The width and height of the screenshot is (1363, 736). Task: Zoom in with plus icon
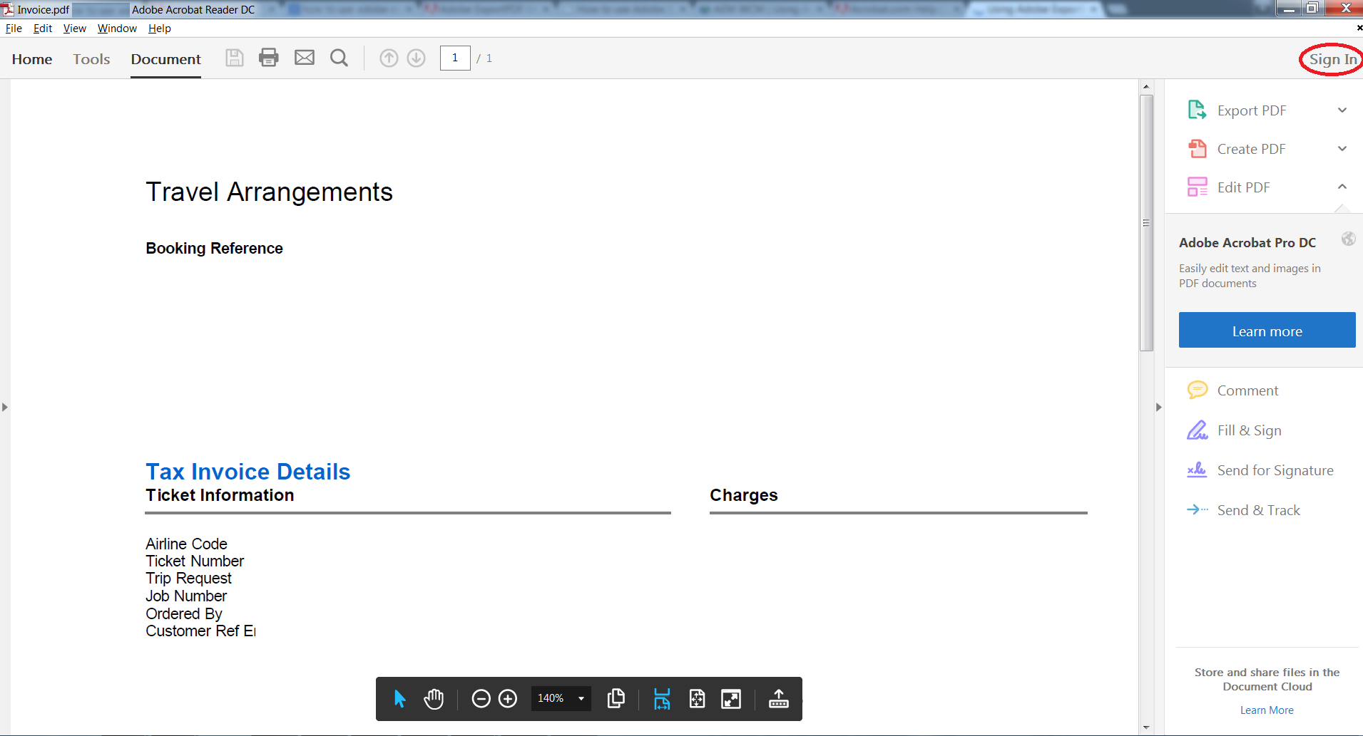point(508,699)
